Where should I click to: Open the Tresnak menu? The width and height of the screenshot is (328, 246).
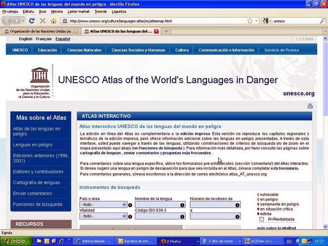click(x=100, y=11)
